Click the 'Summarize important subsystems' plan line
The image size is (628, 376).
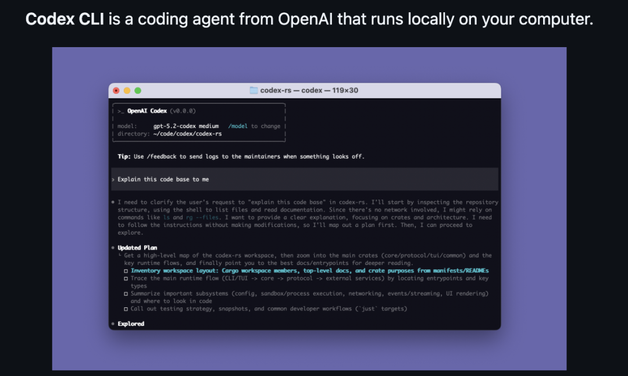pos(309,297)
